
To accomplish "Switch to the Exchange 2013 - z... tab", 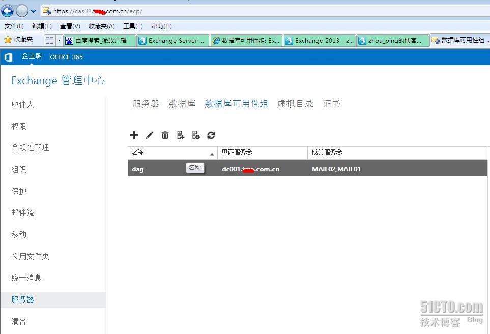I will (x=320, y=40).
